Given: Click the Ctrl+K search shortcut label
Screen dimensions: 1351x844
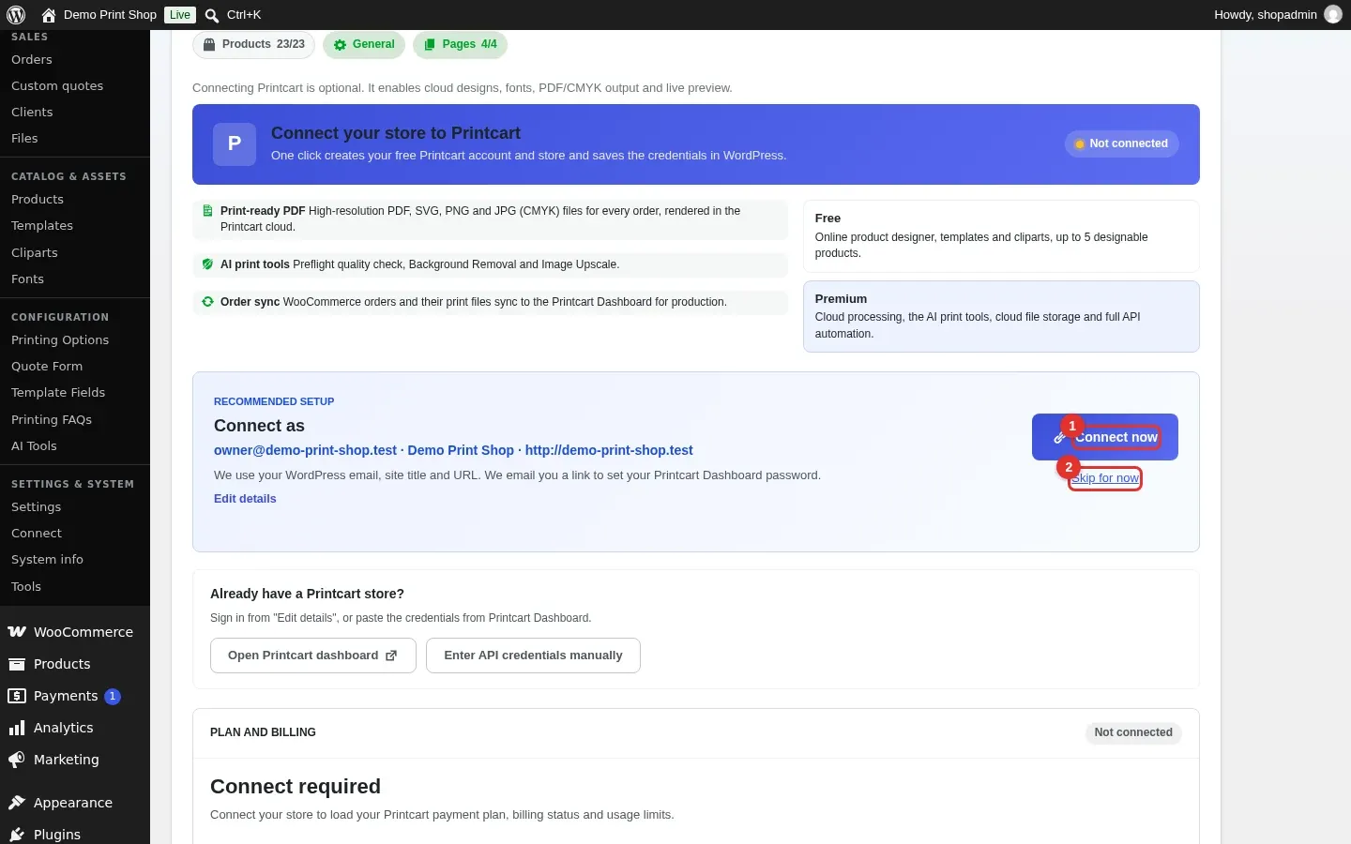Looking at the screenshot, I should click(244, 15).
